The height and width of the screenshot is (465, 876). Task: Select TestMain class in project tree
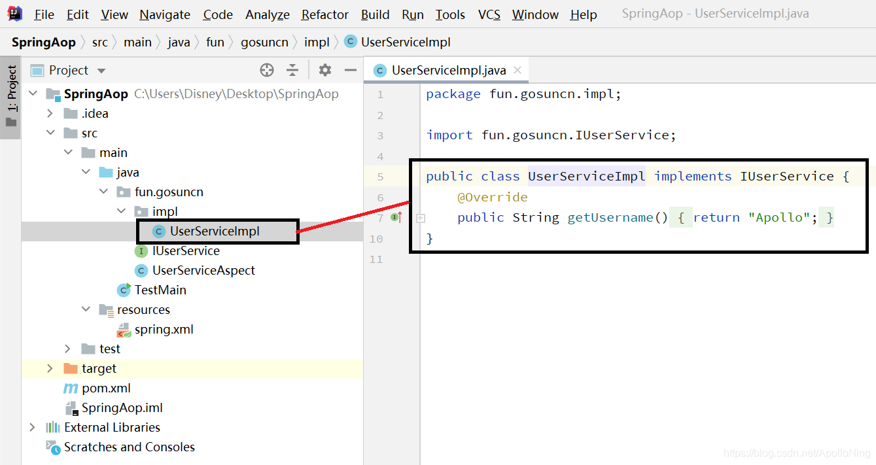point(160,290)
